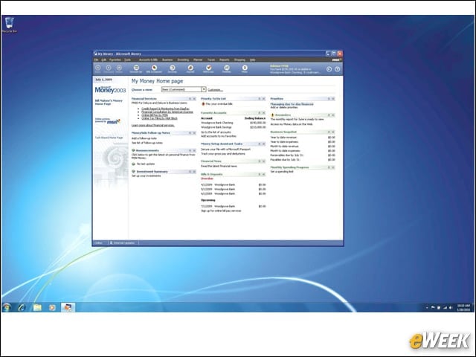Collapse the Priorities panel
Screen dimensions: 476x357
coord(329,99)
